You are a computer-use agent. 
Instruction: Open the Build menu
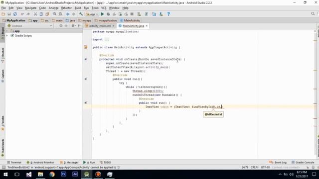click(x=78, y=8)
